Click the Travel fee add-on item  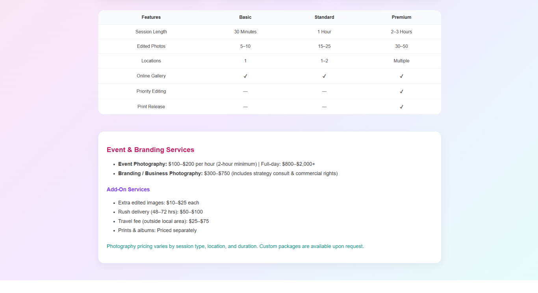(x=163, y=222)
